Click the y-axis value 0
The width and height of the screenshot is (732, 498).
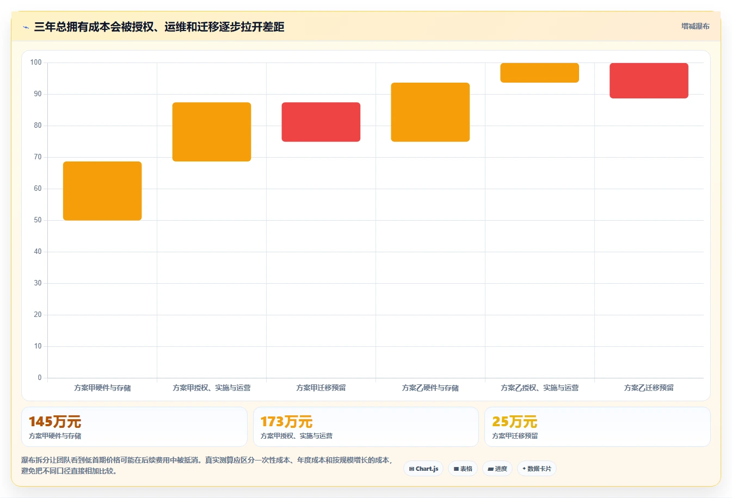point(40,378)
